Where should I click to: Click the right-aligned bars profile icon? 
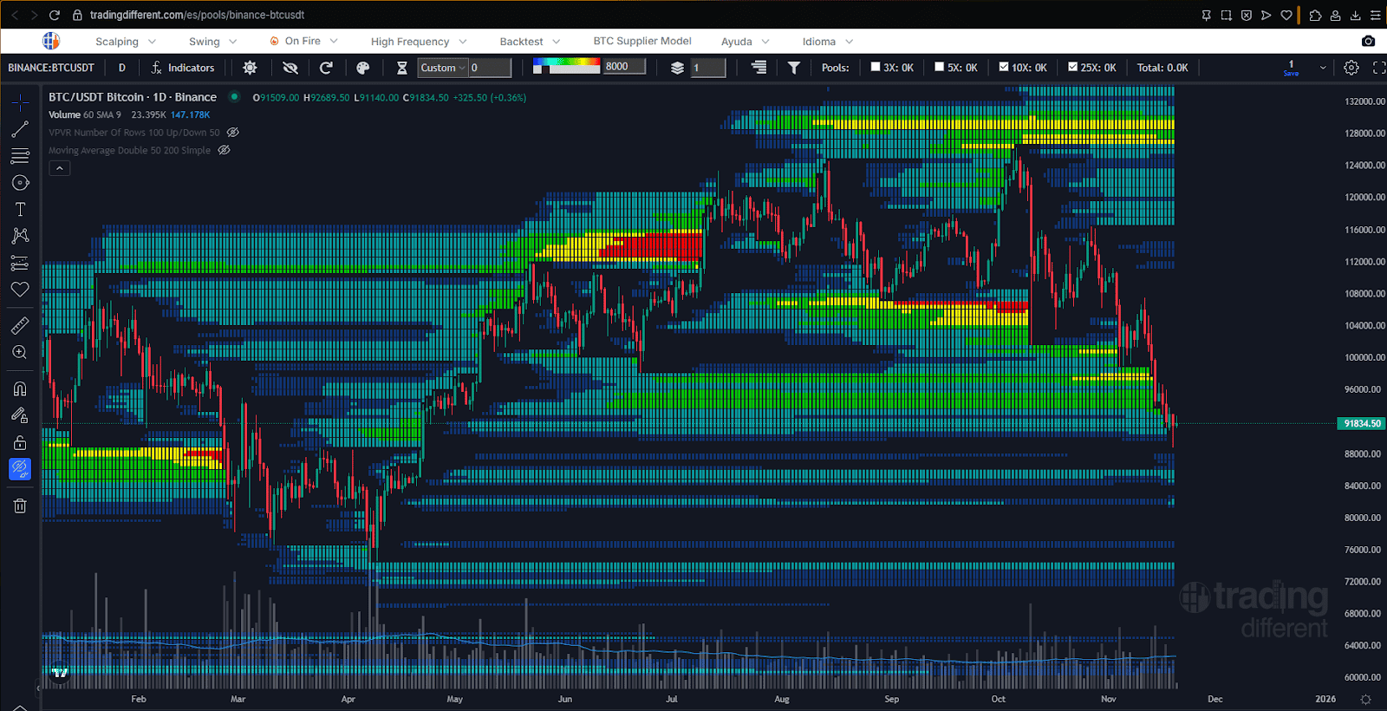[759, 67]
